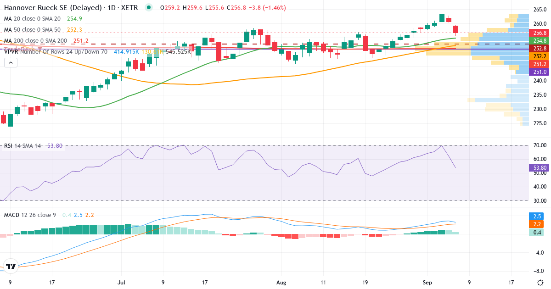Click the Sep label on time axis

pos(427,283)
